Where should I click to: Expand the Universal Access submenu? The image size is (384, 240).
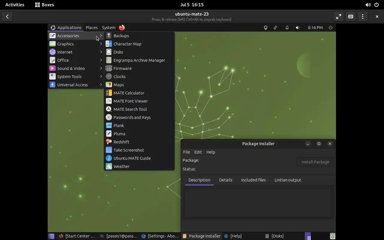tap(76, 85)
